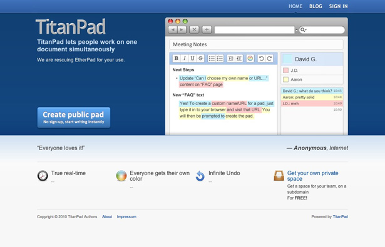Screen dimensions: 385x247
Task: Click the undo arrow icon
Action: (261, 58)
